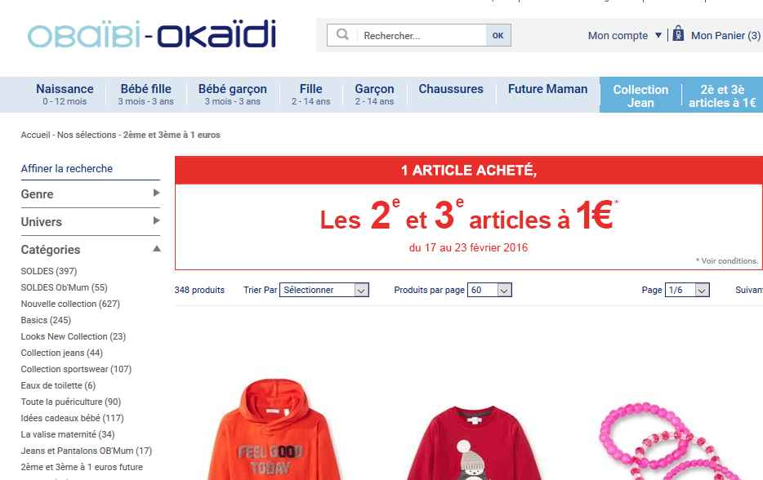Click in the Rechercher search field
Viewport: 763px width, 480px height.
422,35
